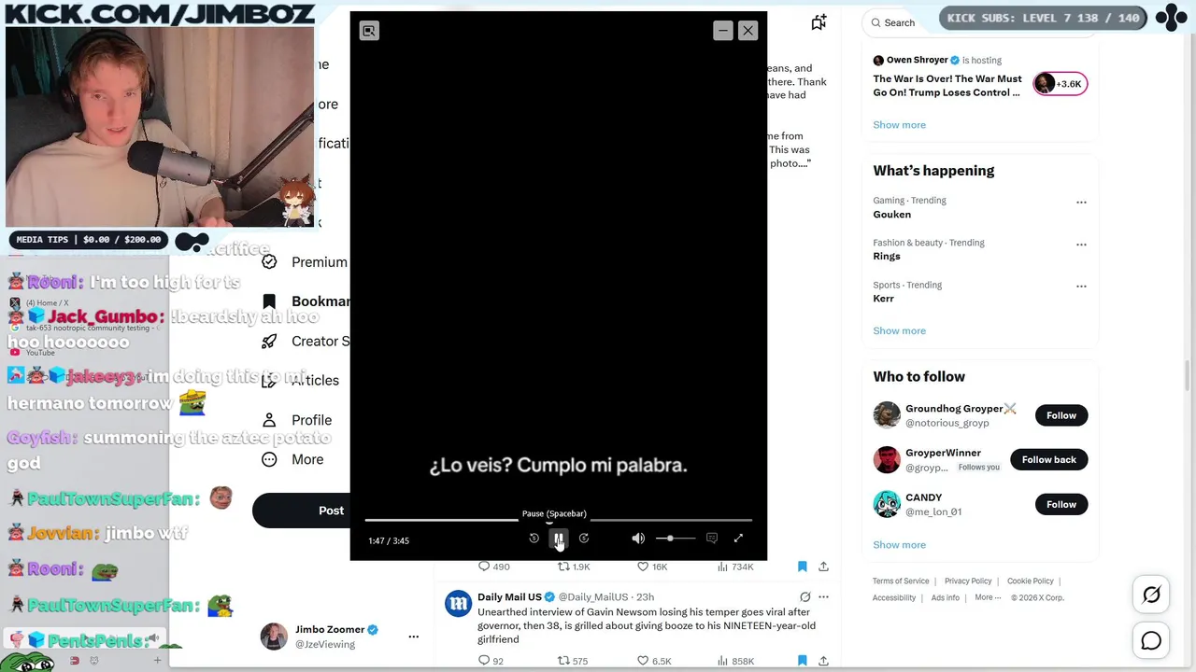Open the image search icon in video player

tap(369, 31)
